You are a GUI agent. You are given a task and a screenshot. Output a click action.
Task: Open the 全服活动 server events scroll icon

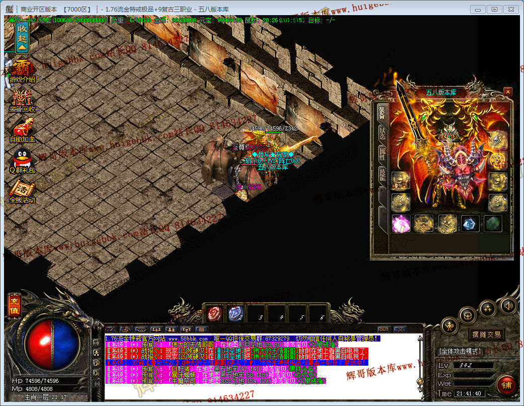[22, 191]
